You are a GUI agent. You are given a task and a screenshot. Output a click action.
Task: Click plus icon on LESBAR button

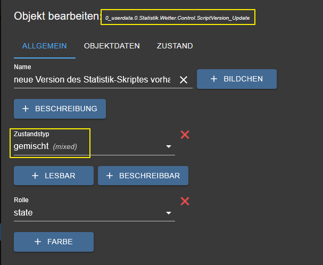tap(35, 176)
